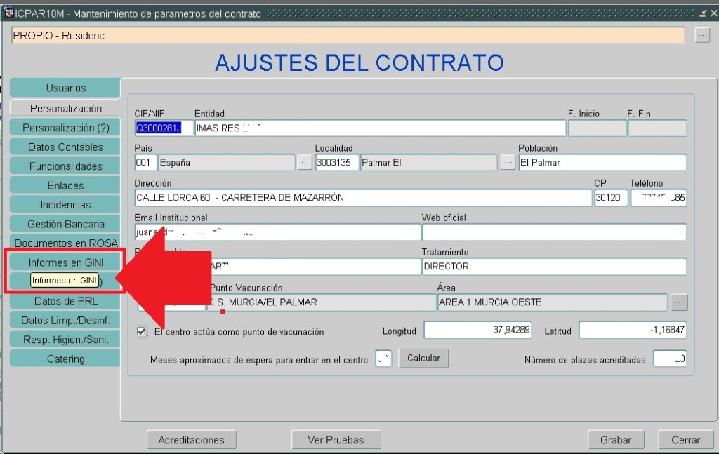Go to the Gestión Bancaria tab

tap(65, 225)
